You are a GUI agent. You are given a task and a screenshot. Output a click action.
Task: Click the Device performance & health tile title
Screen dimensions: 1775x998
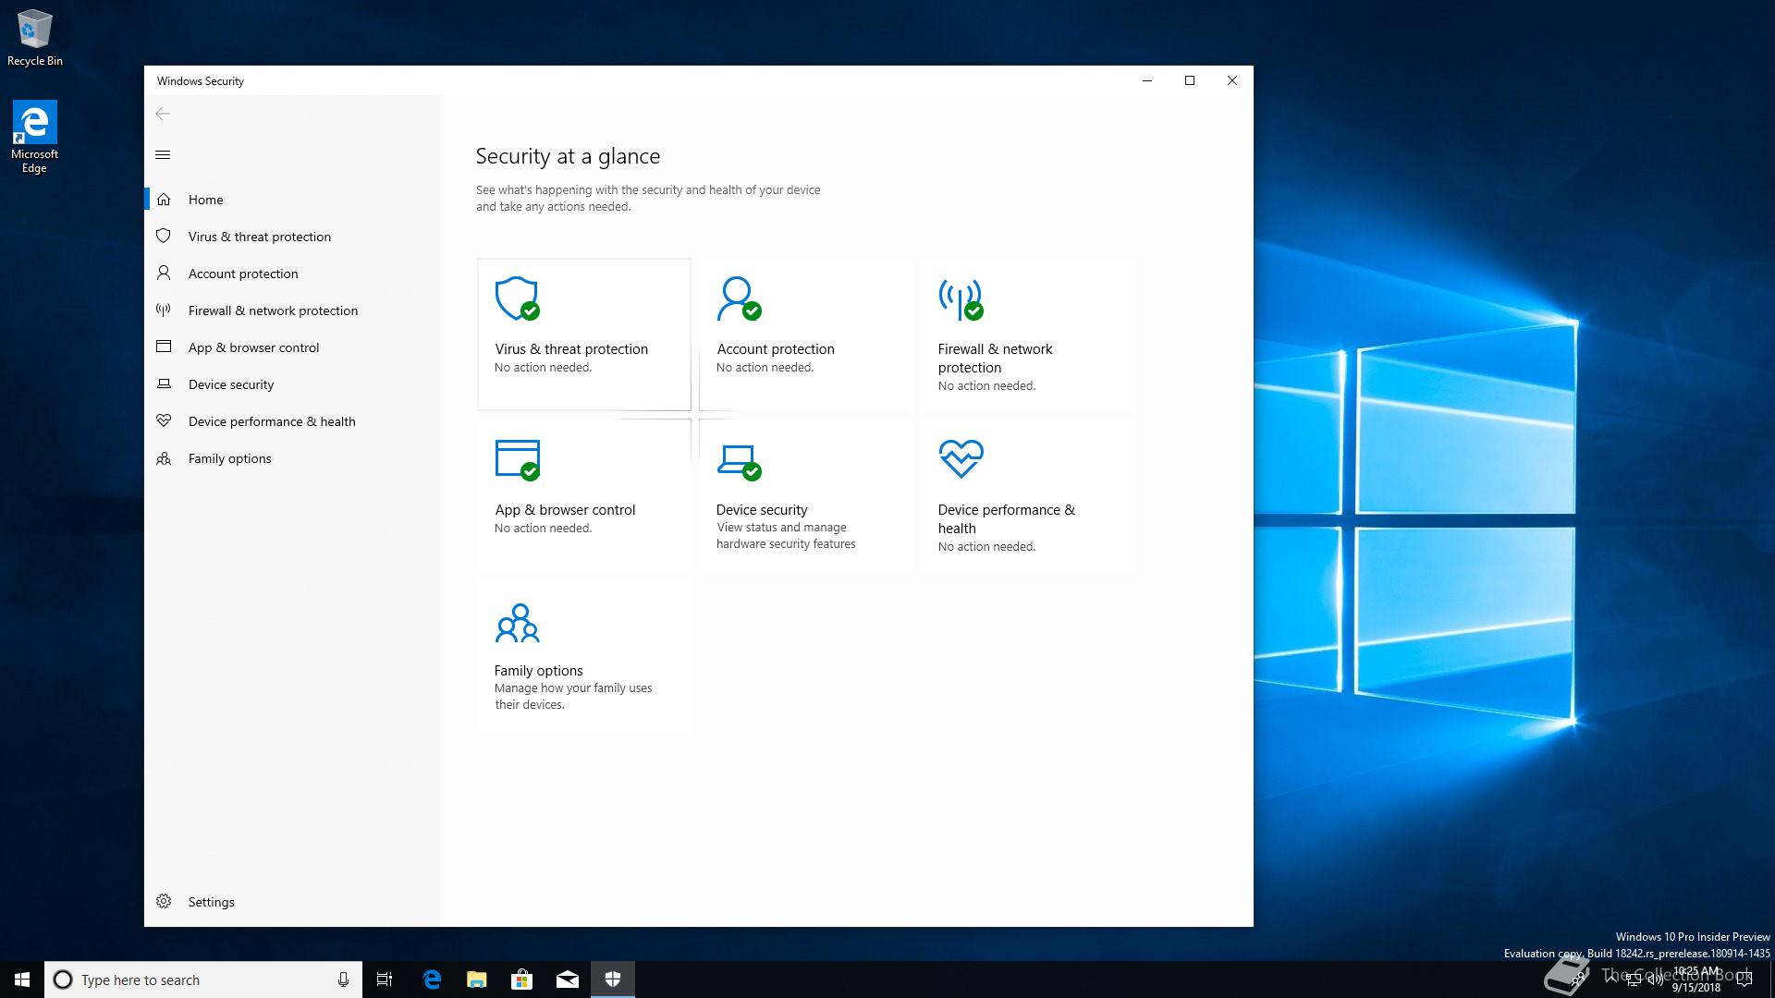(1007, 519)
